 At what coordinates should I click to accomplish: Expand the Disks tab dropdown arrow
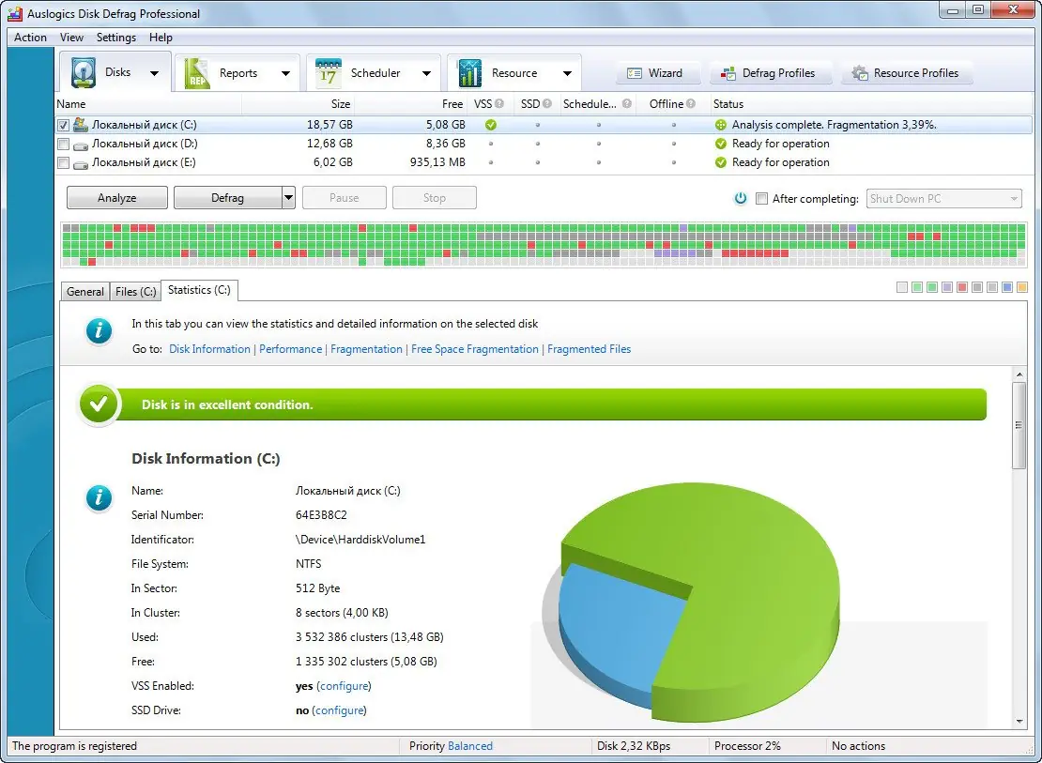click(154, 73)
